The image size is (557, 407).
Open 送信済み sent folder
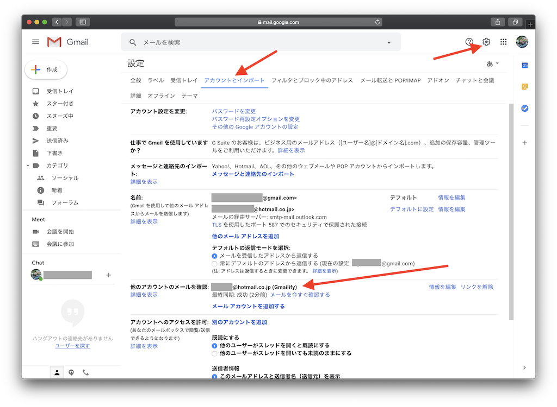point(57,141)
